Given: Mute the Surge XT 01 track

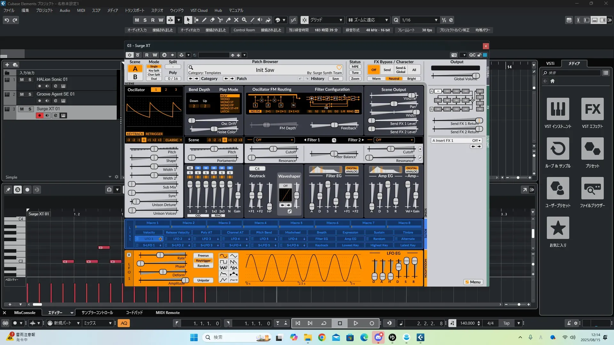Looking at the screenshot, I should click(22, 109).
